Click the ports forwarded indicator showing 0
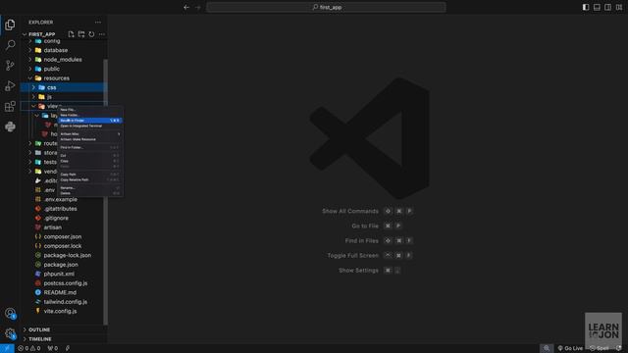 pyautogui.click(x=53, y=348)
